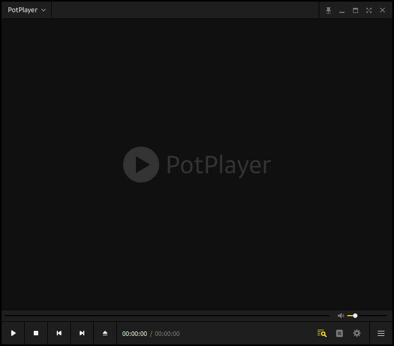Click the elapsed time 00:00:00 display
This screenshot has width=394, height=346.
tap(134, 334)
